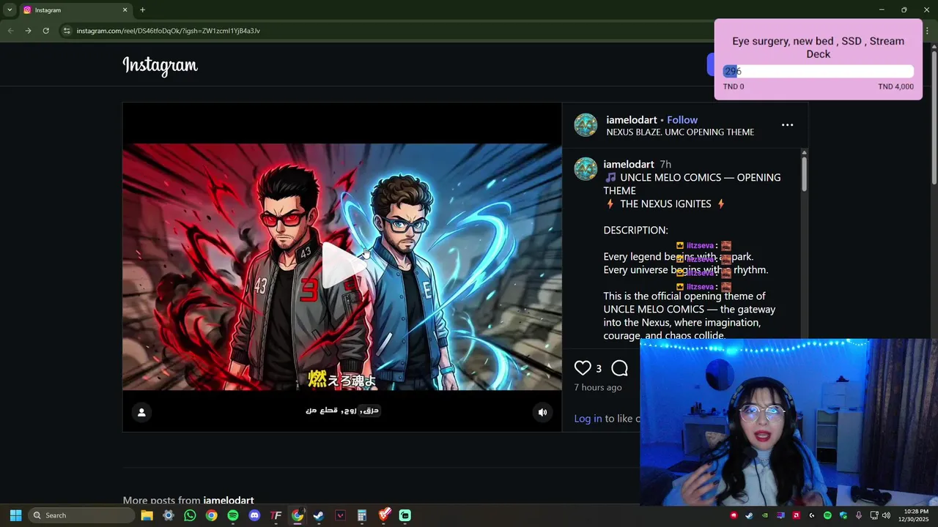
Task: Open Windows Security tray icon
Action: [843, 515]
